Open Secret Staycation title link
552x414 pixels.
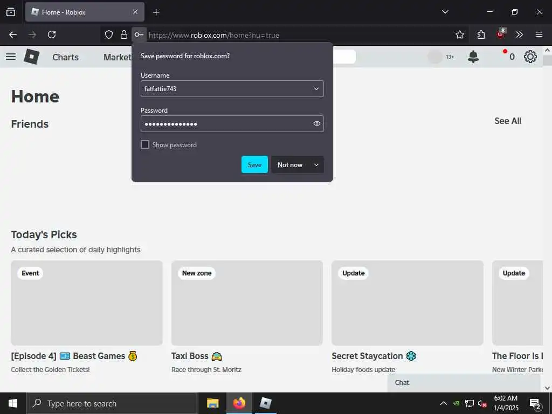click(x=374, y=356)
